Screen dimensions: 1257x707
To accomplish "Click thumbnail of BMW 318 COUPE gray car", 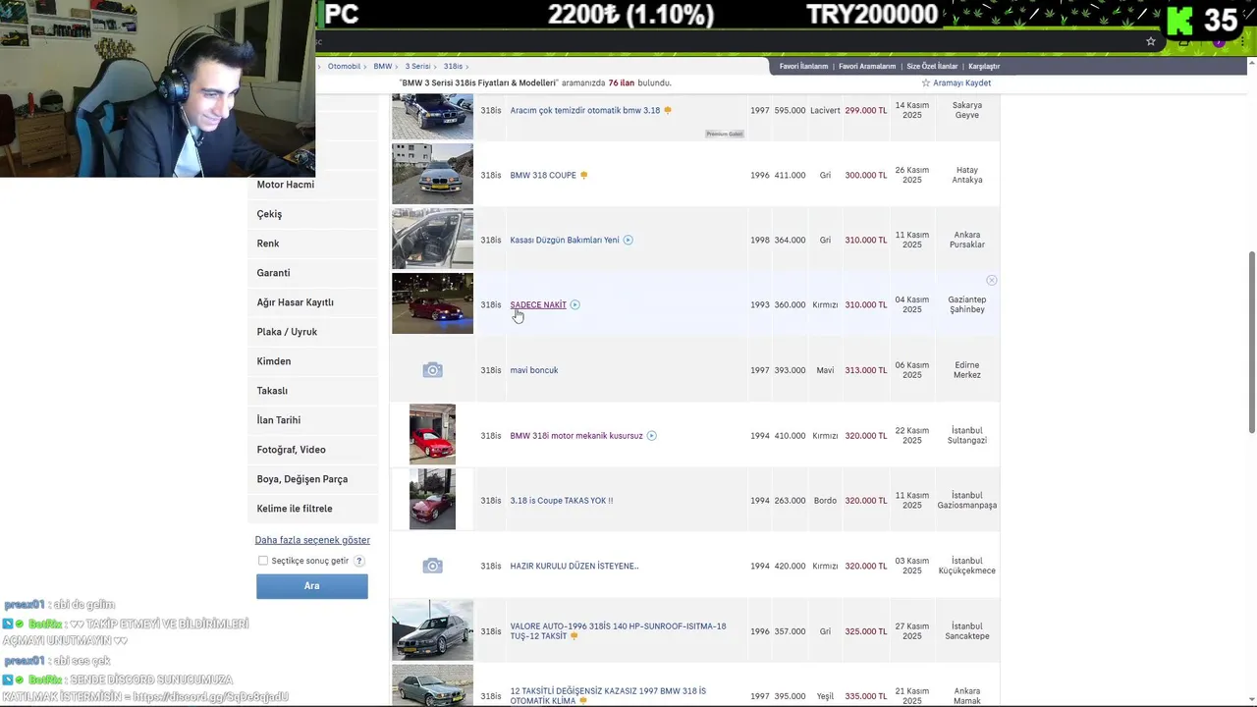I will coord(432,174).
